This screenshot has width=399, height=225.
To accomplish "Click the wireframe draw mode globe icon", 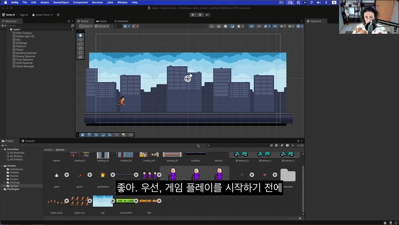I will coord(212,26).
